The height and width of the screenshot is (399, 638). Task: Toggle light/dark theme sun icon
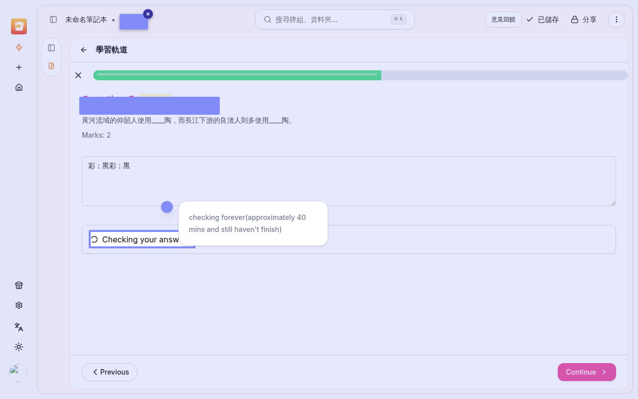[19, 347]
